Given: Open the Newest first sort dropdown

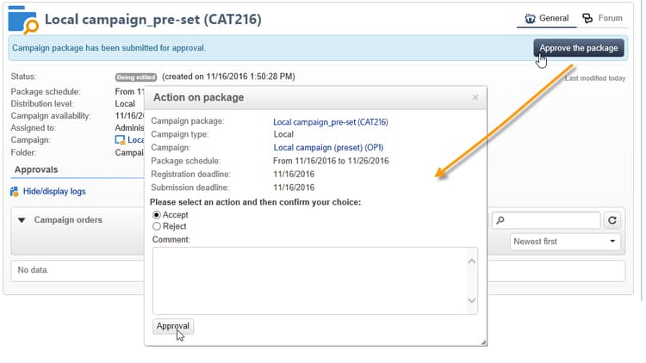Looking at the screenshot, I should [x=565, y=242].
